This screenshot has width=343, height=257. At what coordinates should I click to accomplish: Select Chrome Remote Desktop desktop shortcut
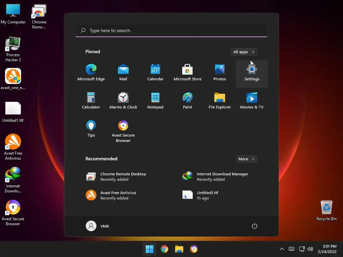(39, 16)
